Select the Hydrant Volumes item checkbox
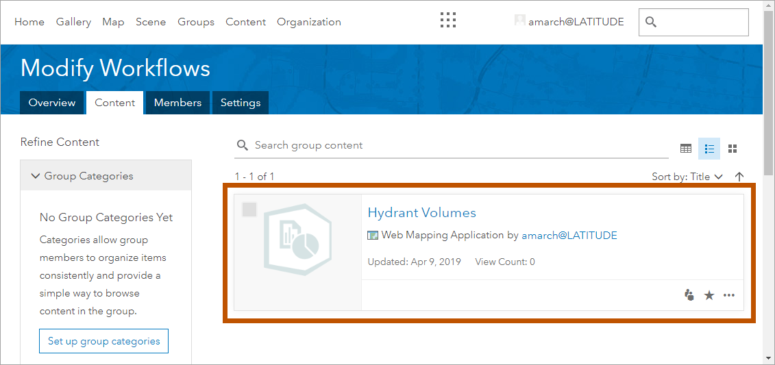The width and height of the screenshot is (775, 365). (x=249, y=210)
